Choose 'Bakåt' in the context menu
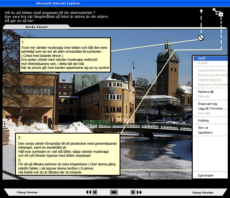Image resolution: width=230 pixels, height=198 pixels. [x=210, y=58]
